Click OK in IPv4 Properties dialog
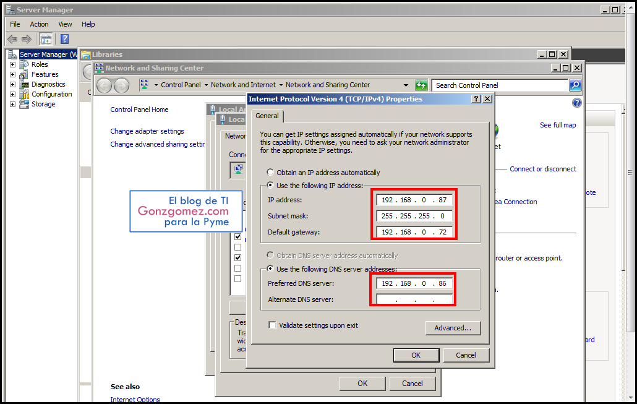 (416, 355)
